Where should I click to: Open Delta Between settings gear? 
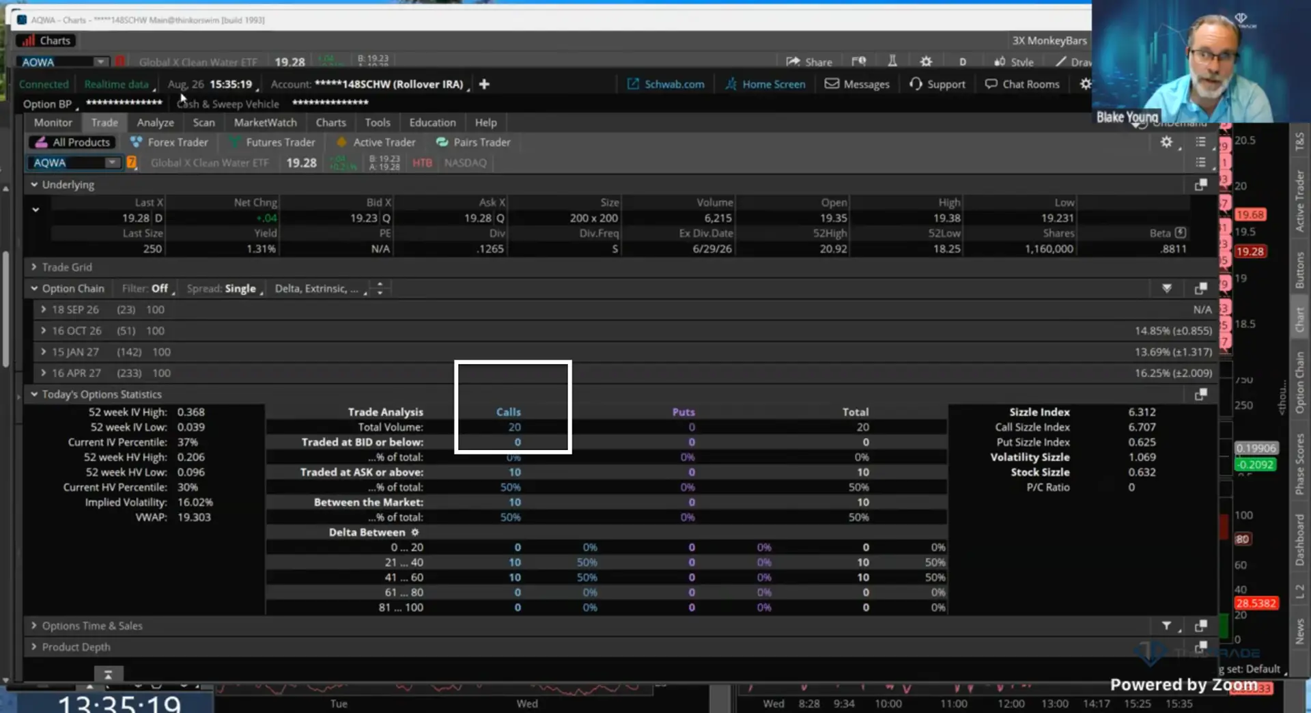tap(414, 532)
